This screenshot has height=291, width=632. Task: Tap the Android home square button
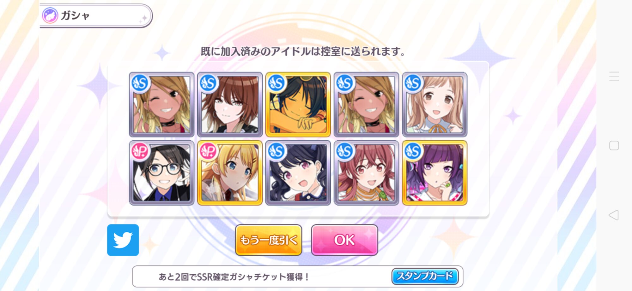pos(614,145)
